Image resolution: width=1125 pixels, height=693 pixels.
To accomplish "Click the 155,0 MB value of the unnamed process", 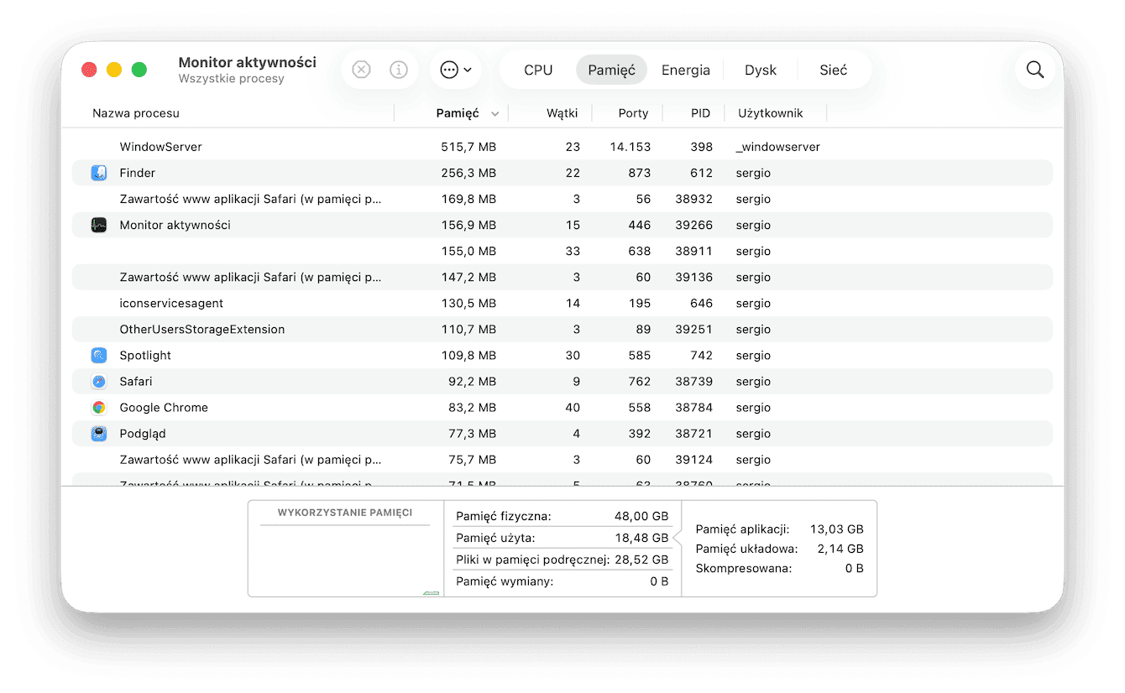I will pos(468,251).
